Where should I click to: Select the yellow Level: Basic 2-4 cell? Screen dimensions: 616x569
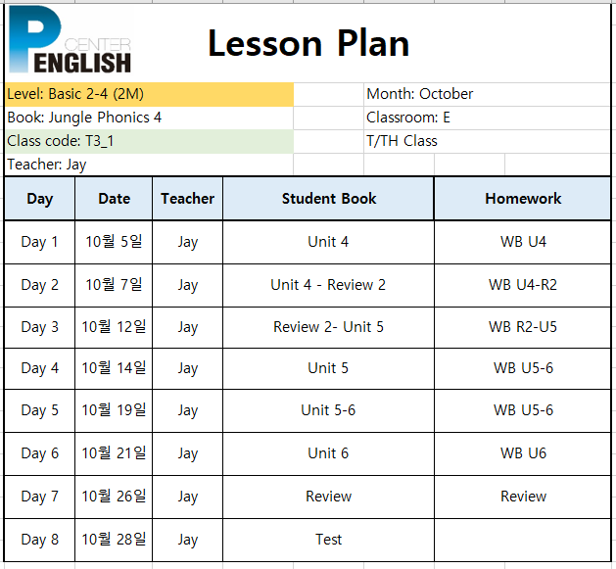tap(149, 94)
